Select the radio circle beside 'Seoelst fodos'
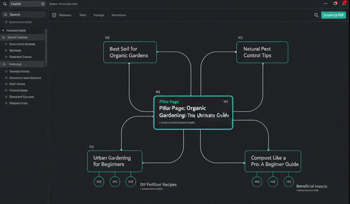The width and height of the screenshot is (350, 204). [x=6, y=71]
